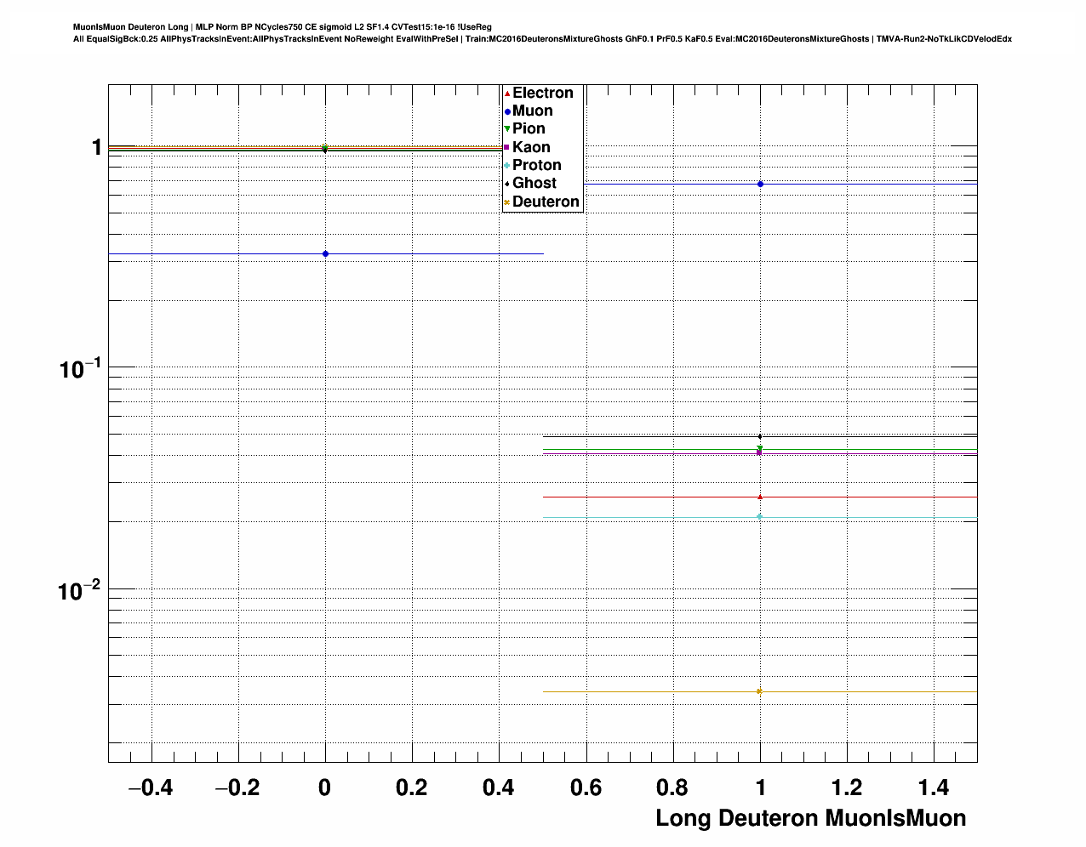Select the blue Muon data point at x=0
Viewport: 1086px width, 847px height.
(x=325, y=254)
